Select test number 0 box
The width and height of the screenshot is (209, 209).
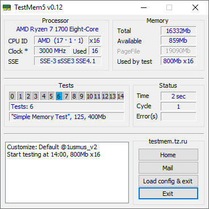[12, 96]
